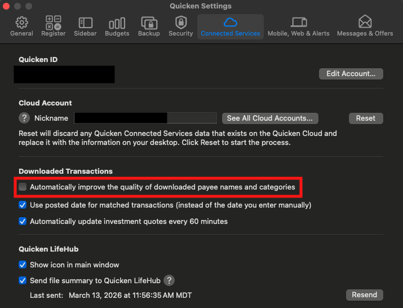
Task: Open the General settings gear icon
Action: pos(21,23)
